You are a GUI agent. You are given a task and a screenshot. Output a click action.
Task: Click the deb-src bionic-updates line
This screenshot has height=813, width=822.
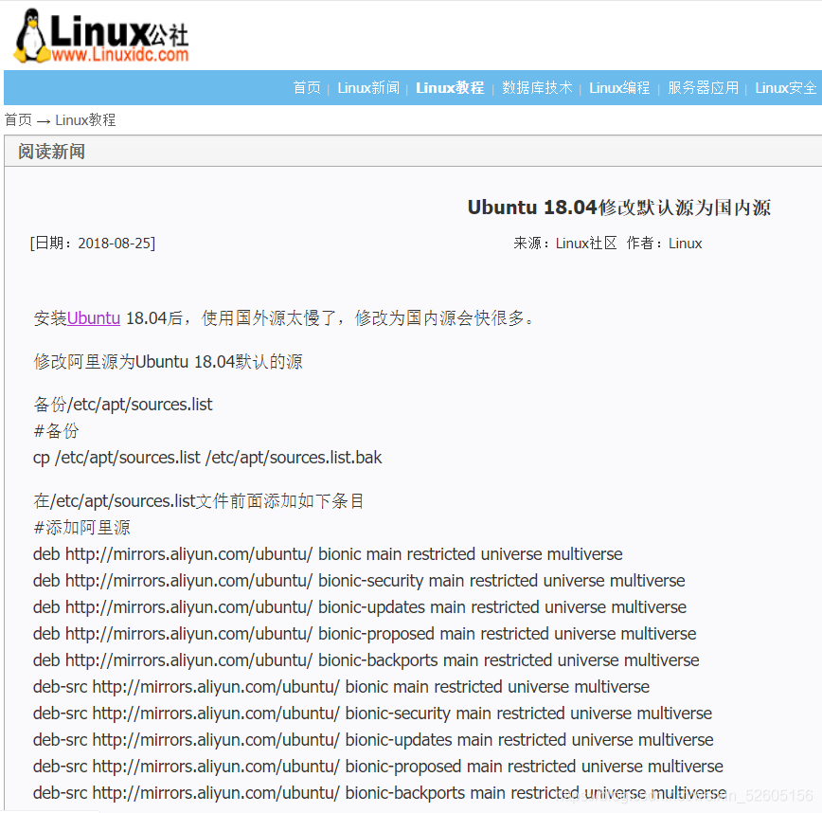(373, 740)
